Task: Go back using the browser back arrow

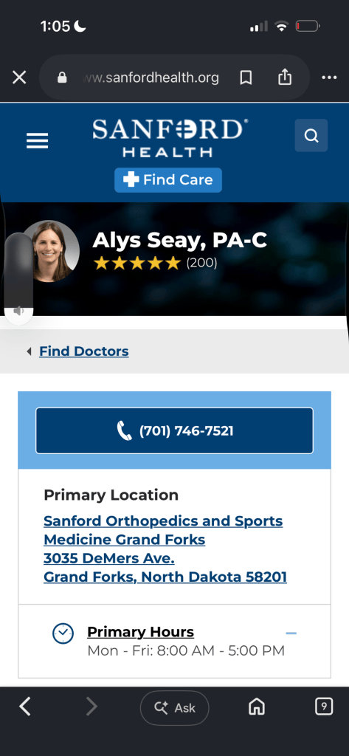Action: coord(25,707)
